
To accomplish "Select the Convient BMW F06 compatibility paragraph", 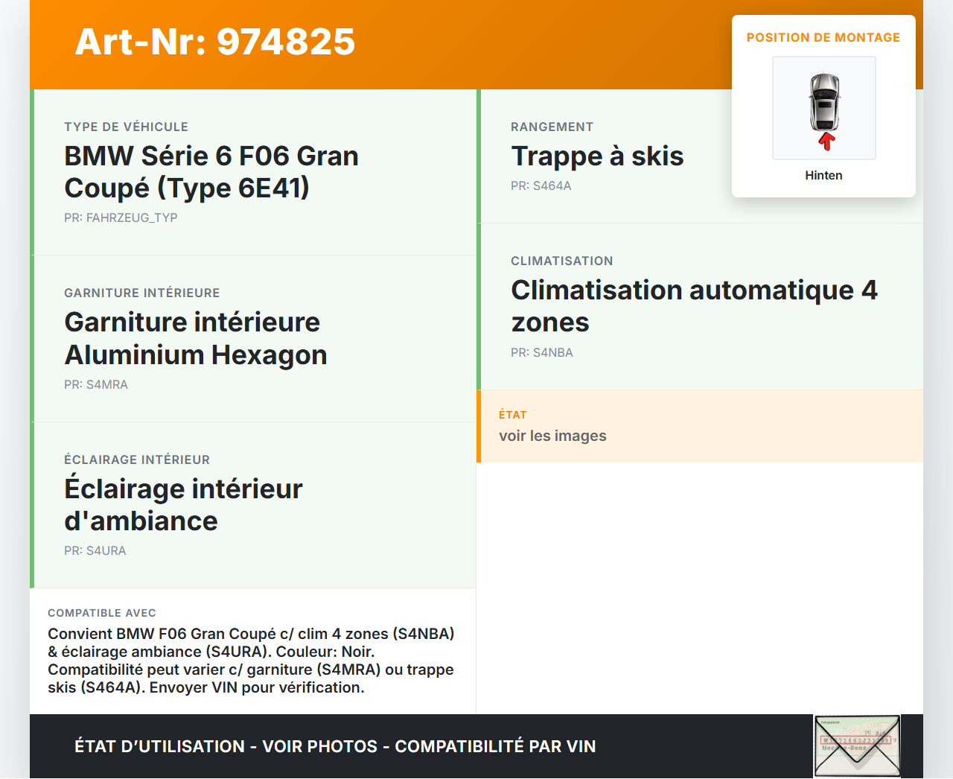I will click(x=252, y=661).
